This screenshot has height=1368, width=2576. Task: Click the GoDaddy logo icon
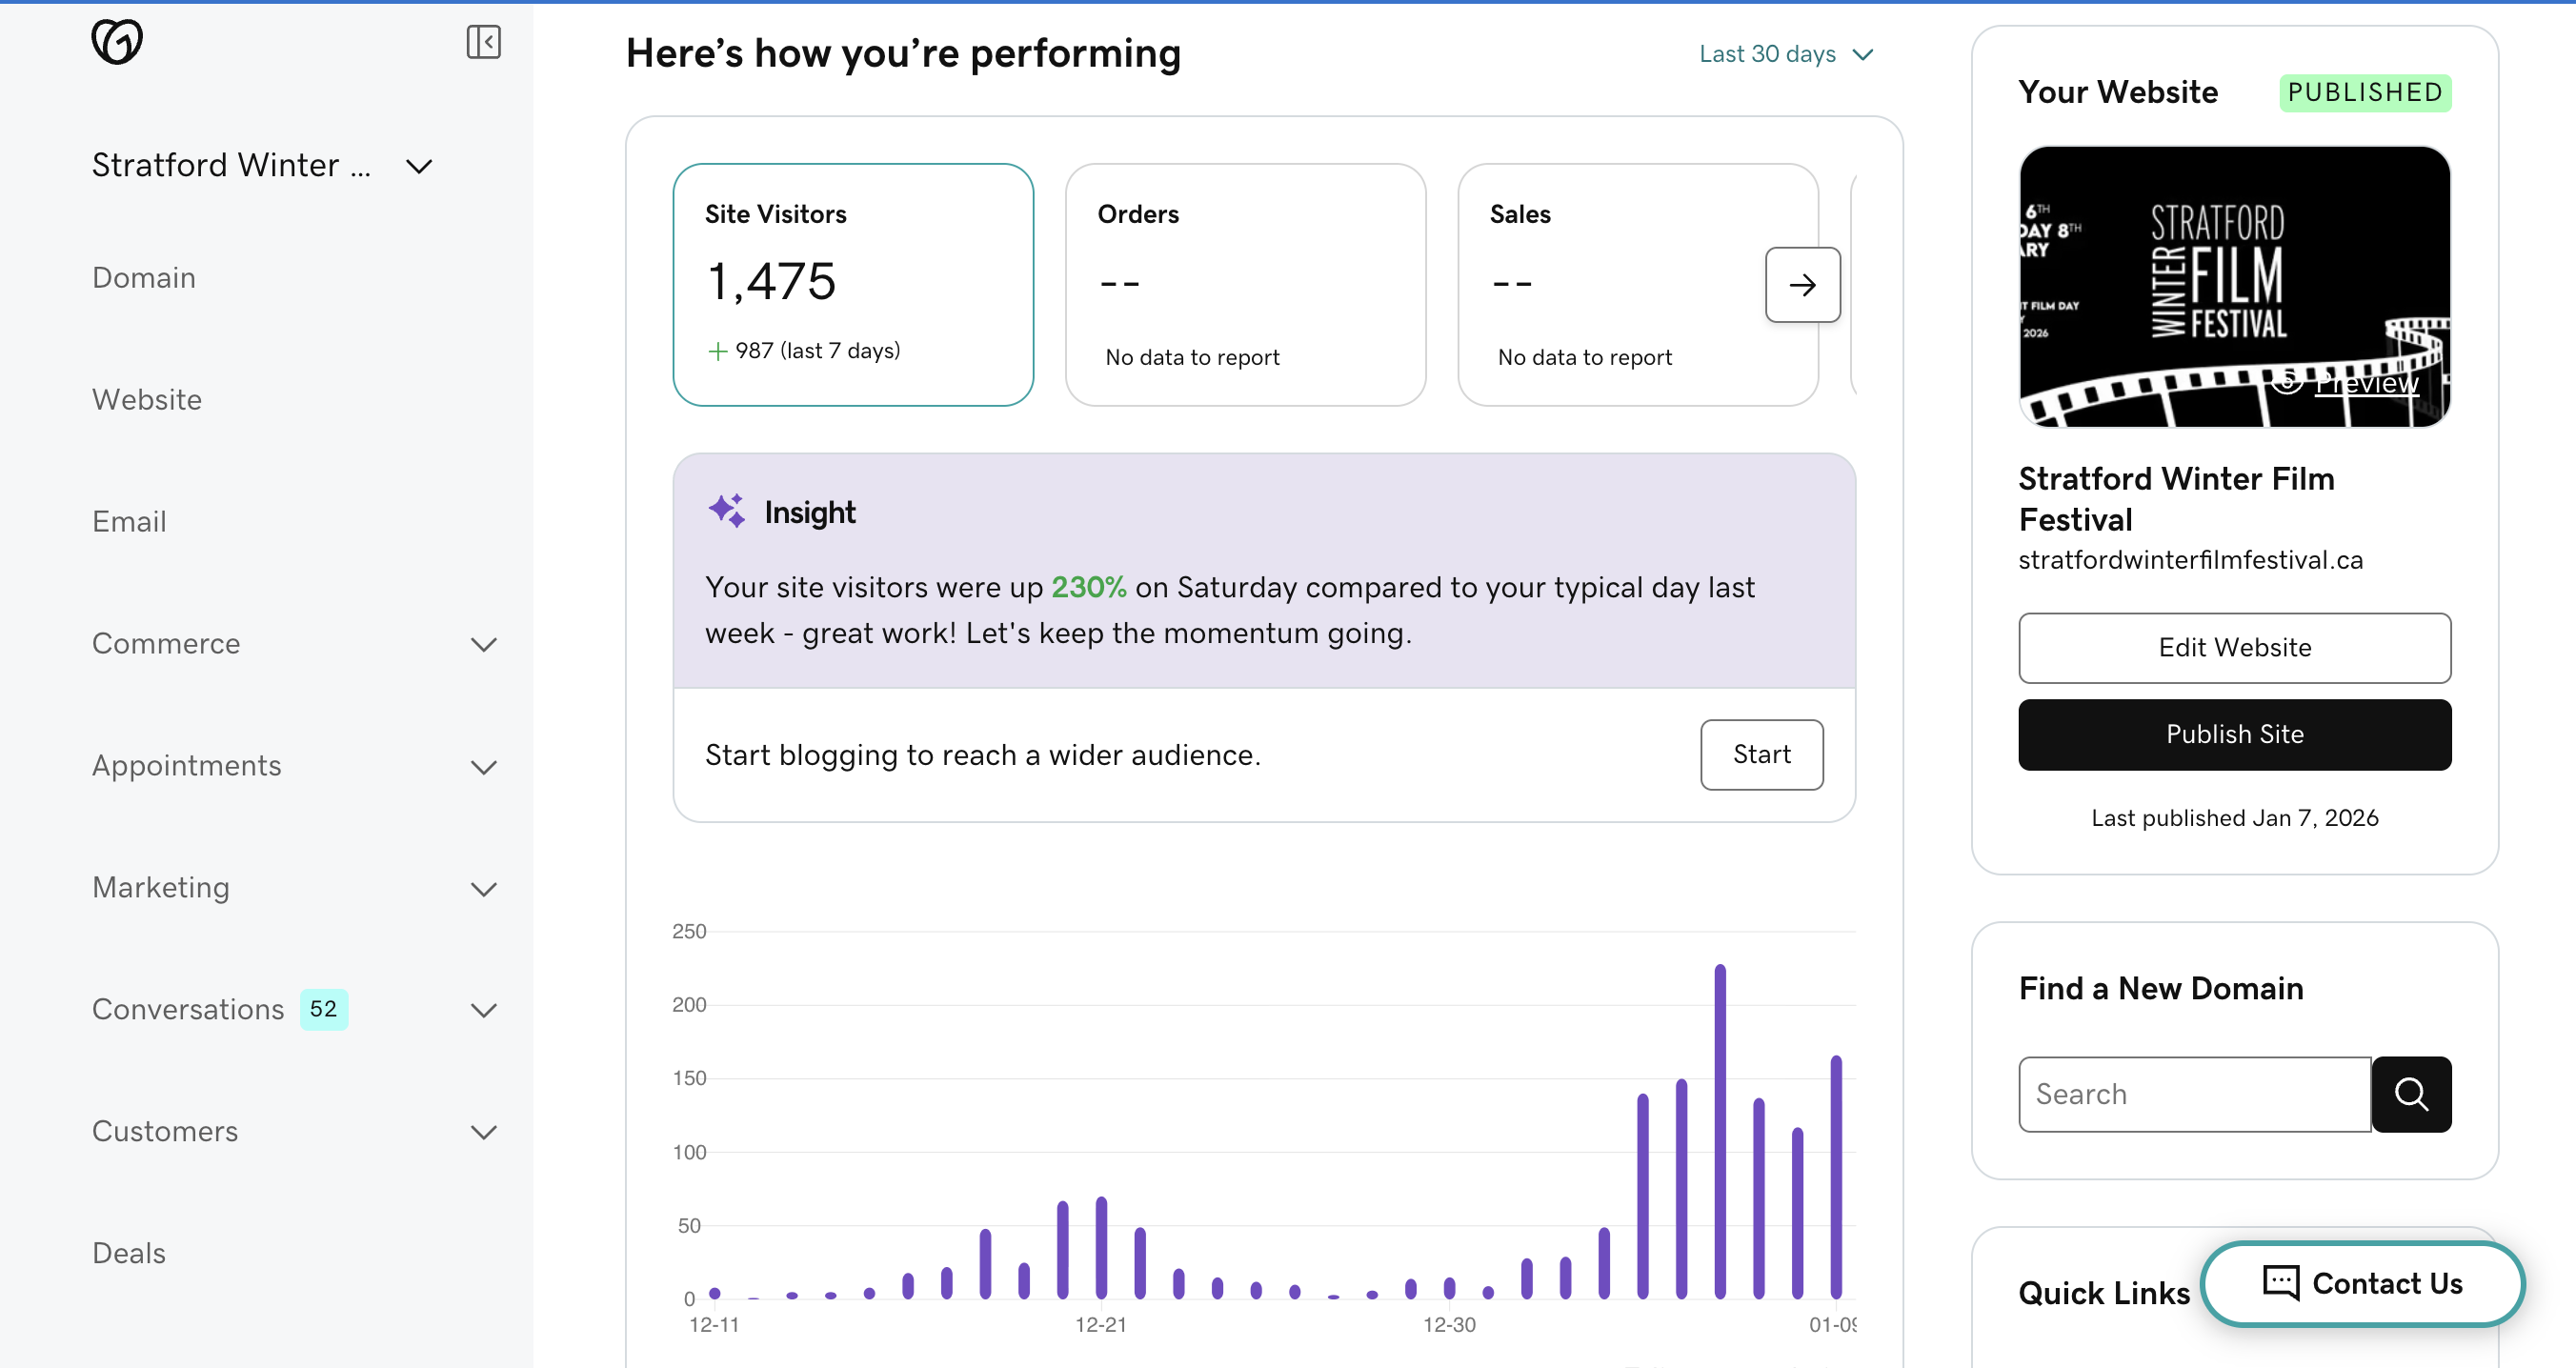click(117, 42)
